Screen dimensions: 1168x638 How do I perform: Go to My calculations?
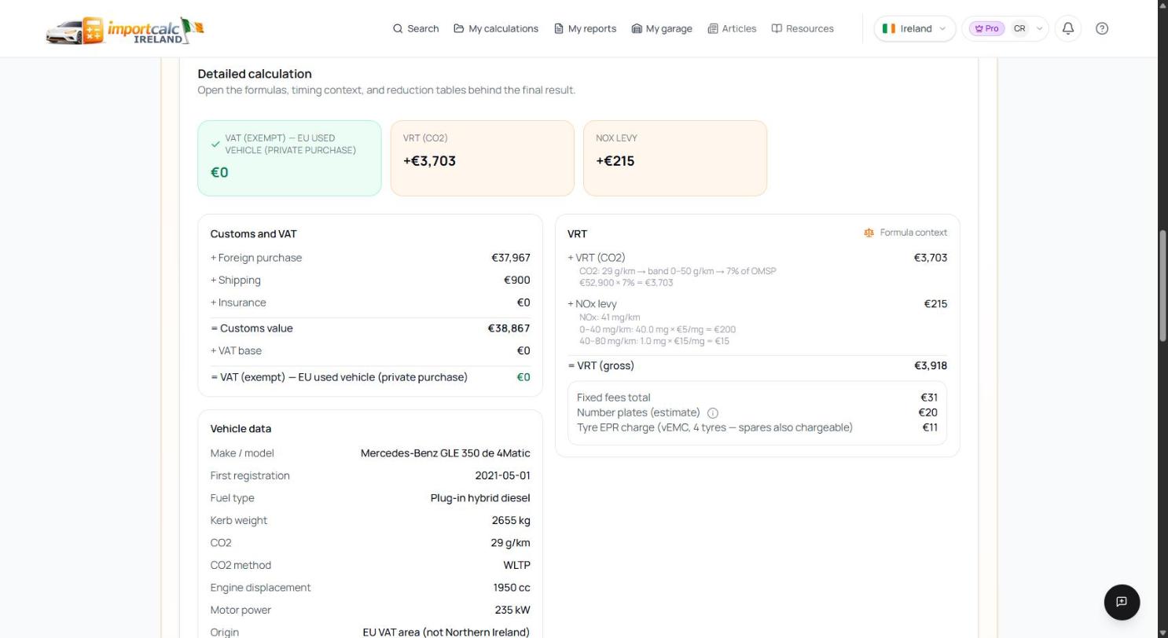point(496,28)
